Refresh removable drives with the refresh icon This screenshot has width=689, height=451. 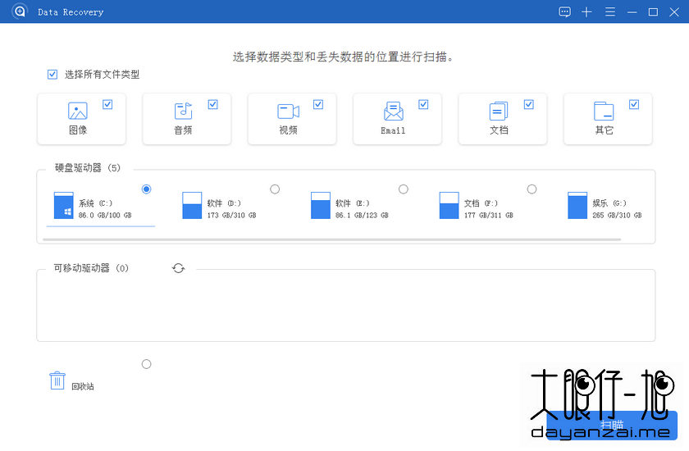point(179,268)
